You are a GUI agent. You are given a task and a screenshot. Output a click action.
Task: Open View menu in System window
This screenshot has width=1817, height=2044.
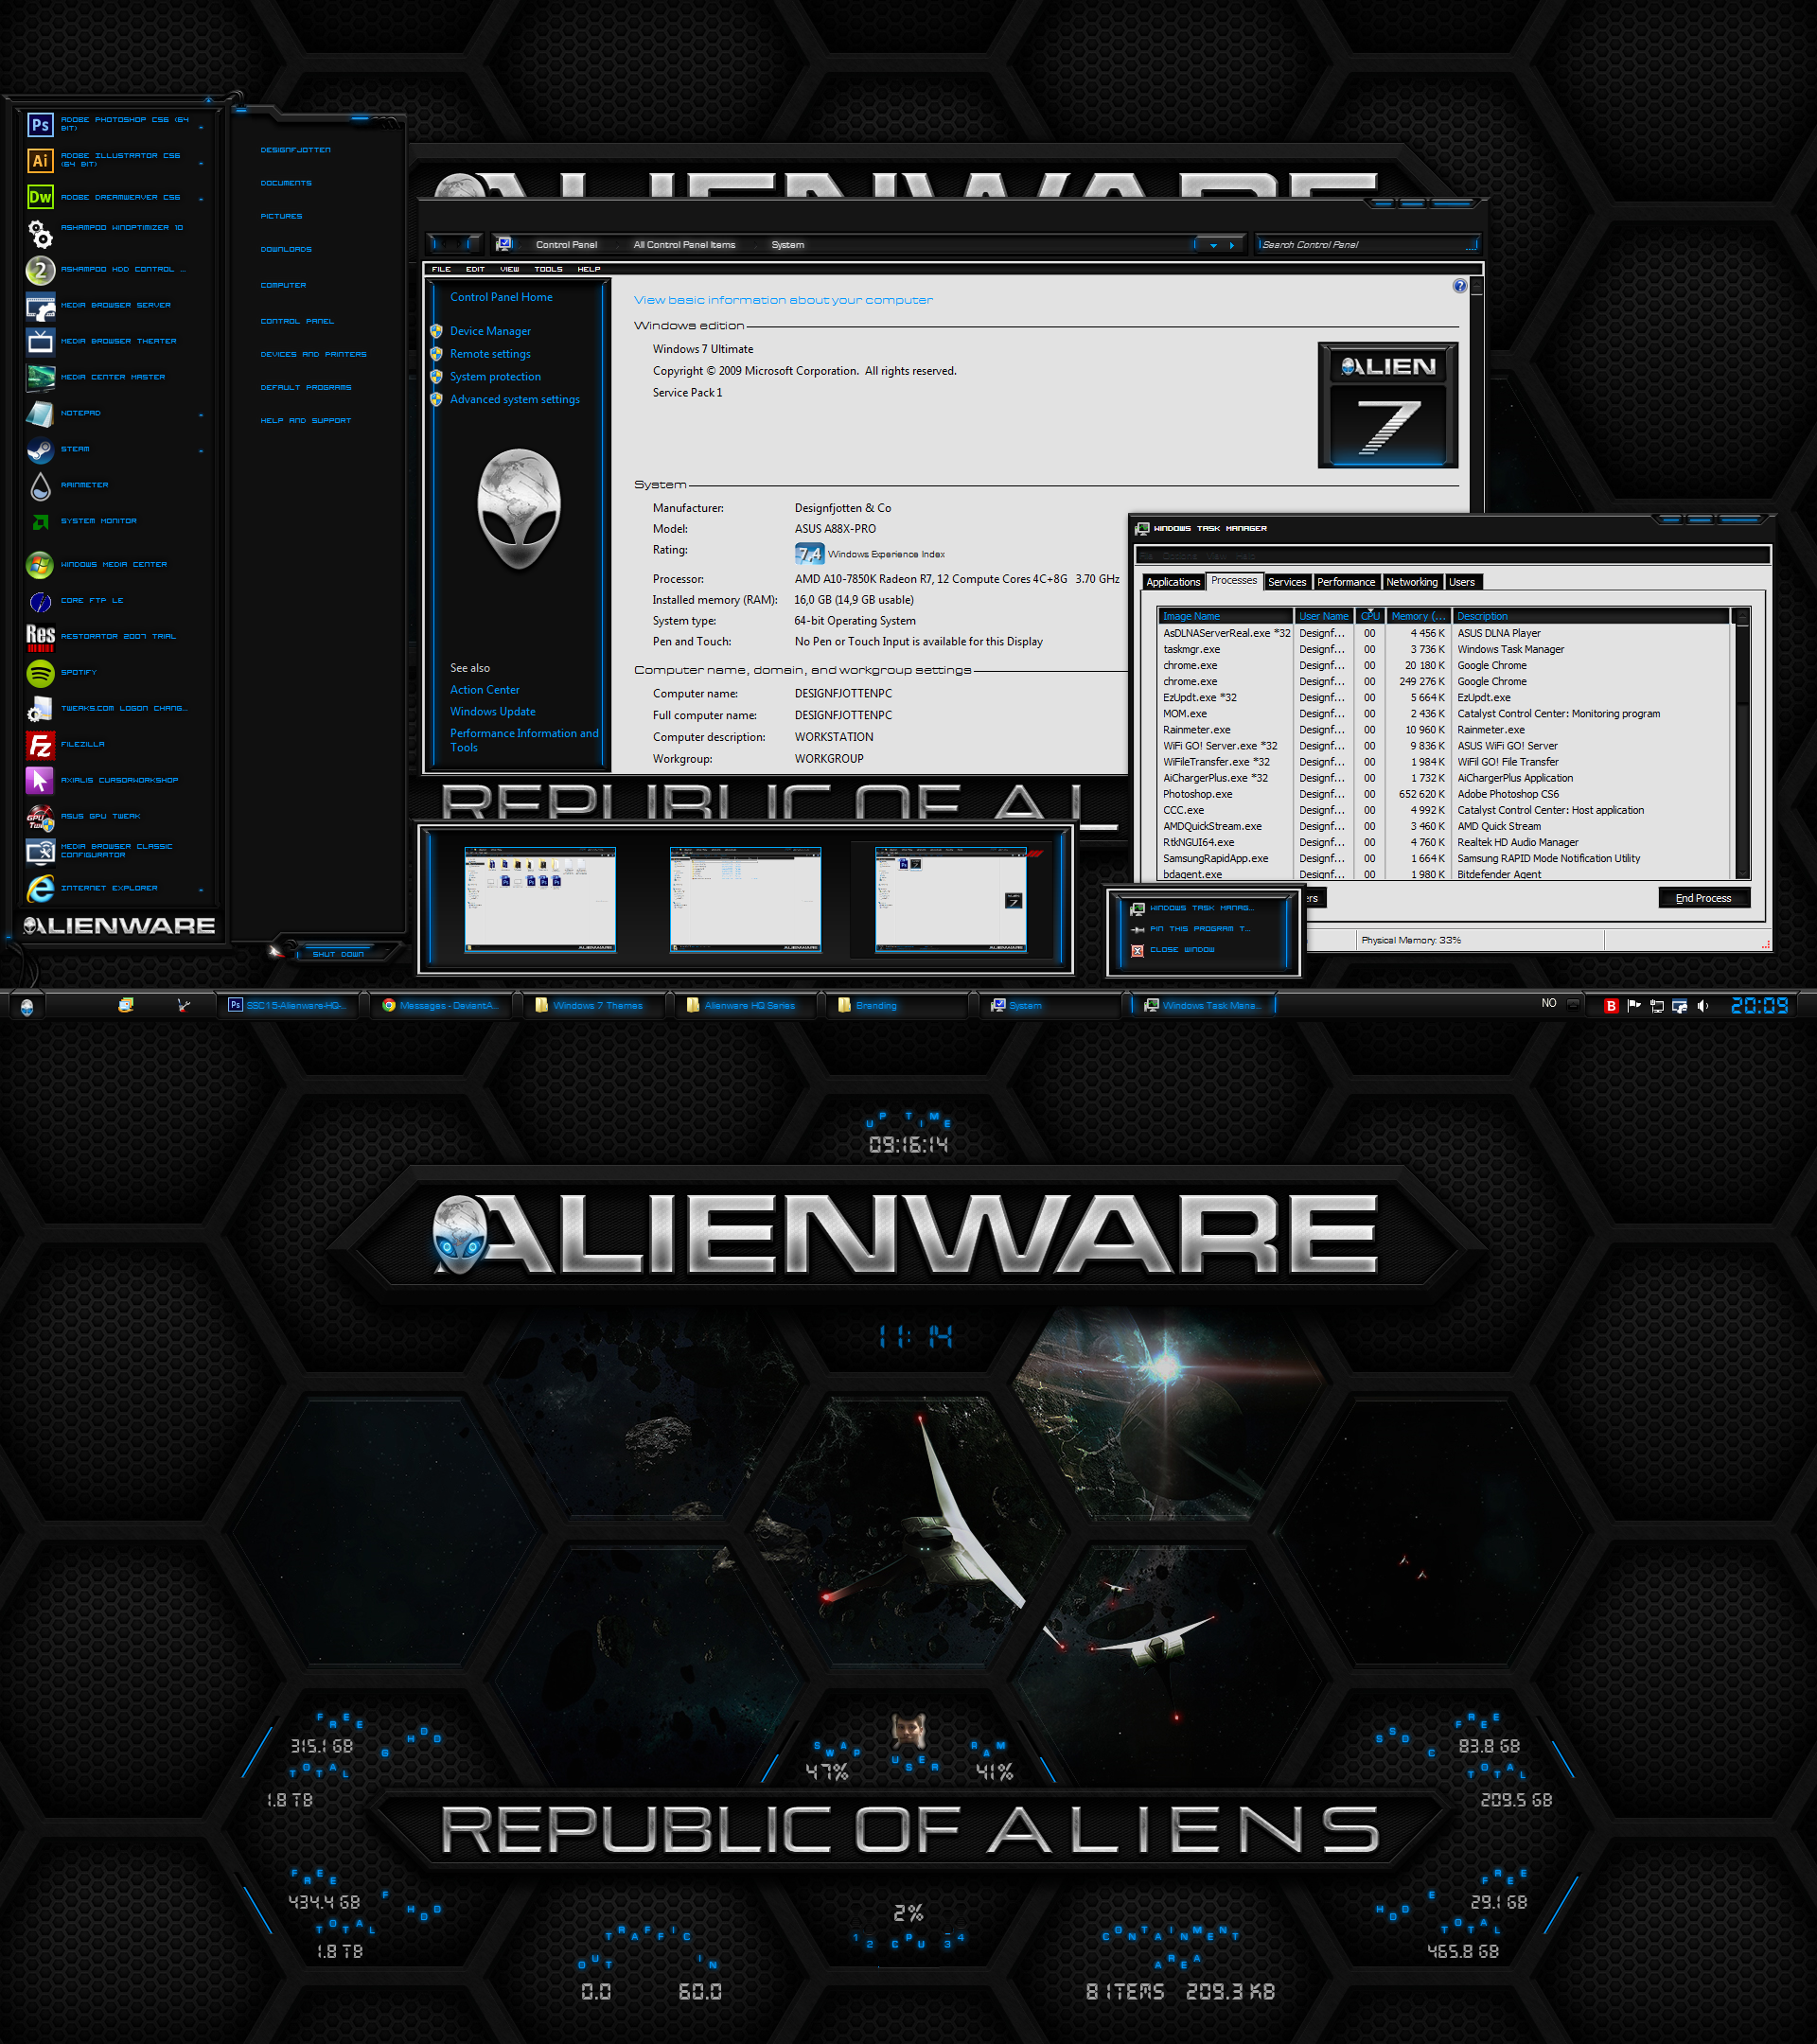(x=509, y=269)
